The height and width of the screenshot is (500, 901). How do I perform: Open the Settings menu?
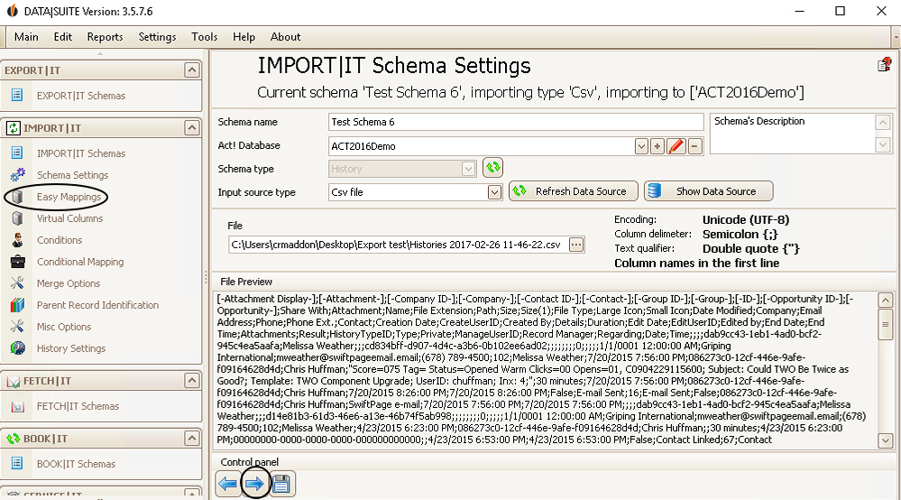tap(158, 37)
